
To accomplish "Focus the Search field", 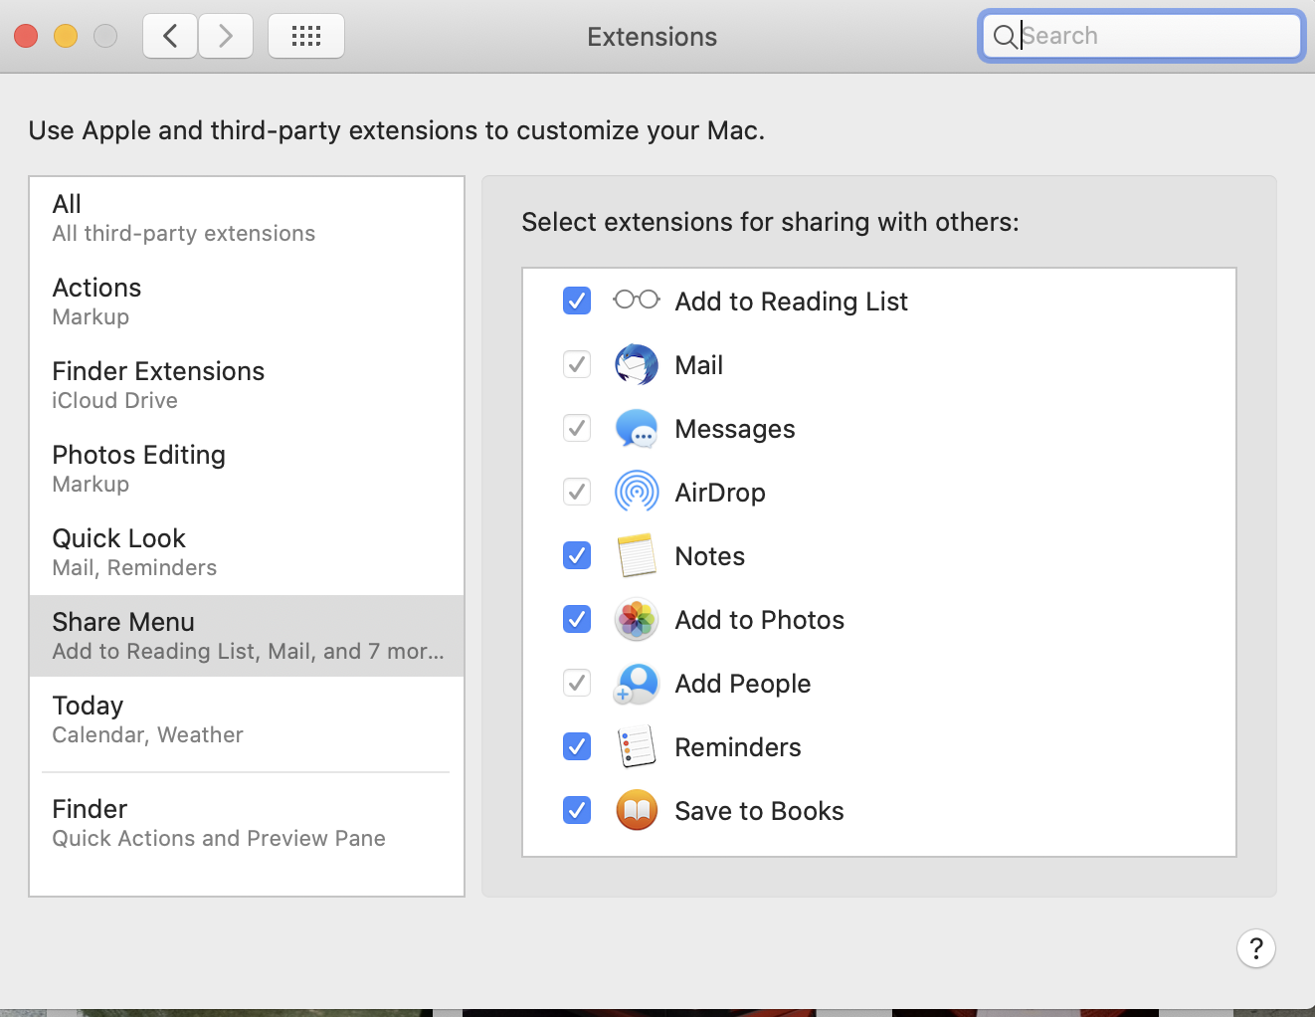I will point(1154,37).
